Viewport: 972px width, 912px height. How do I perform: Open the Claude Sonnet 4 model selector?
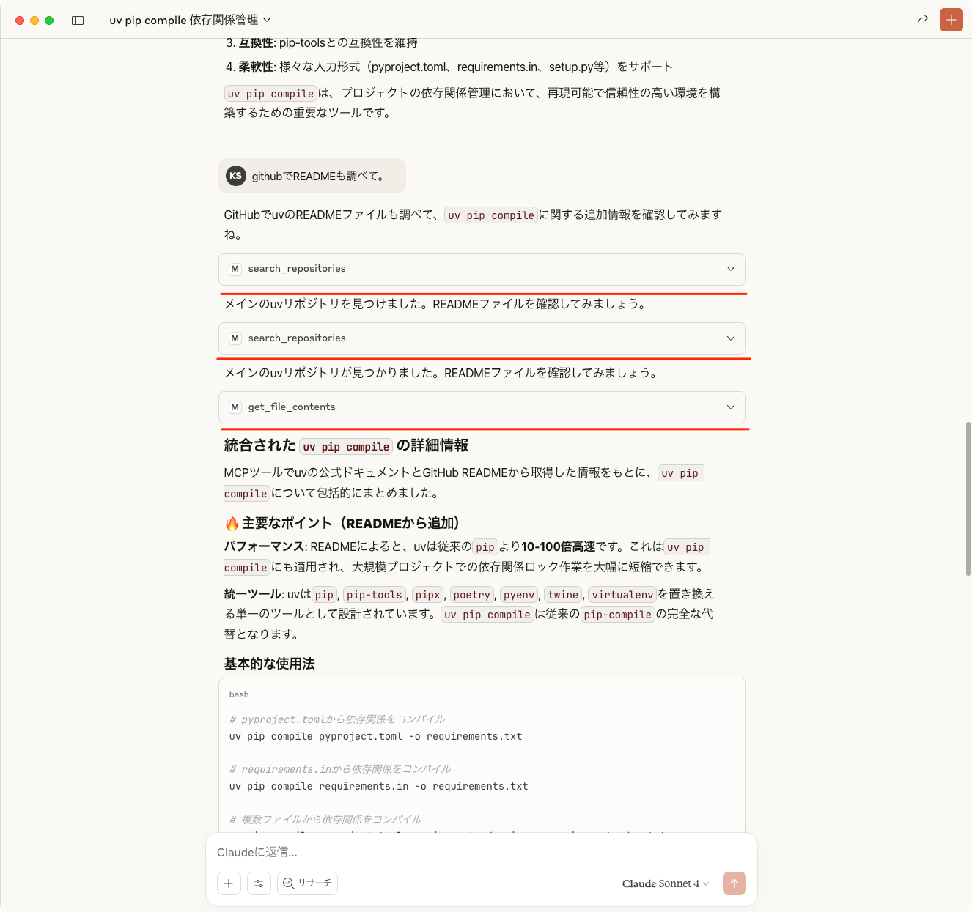pos(666,883)
